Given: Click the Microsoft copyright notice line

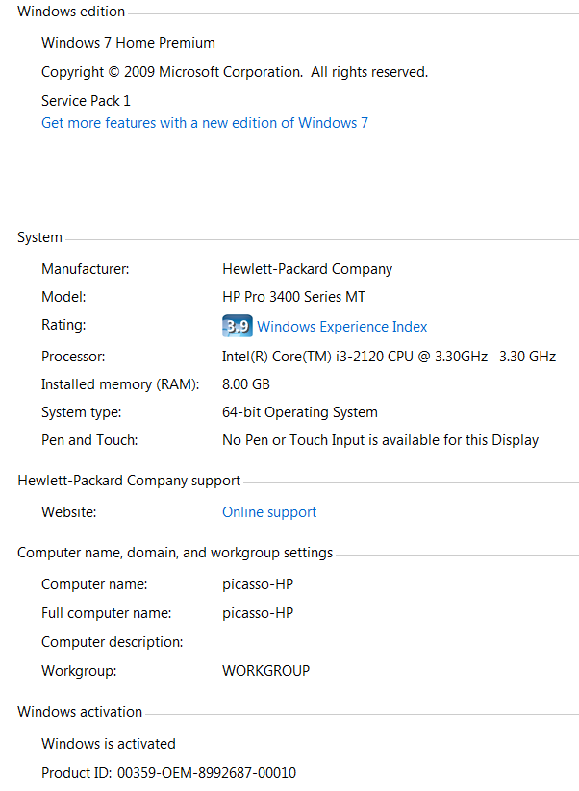Looking at the screenshot, I should pos(235,72).
